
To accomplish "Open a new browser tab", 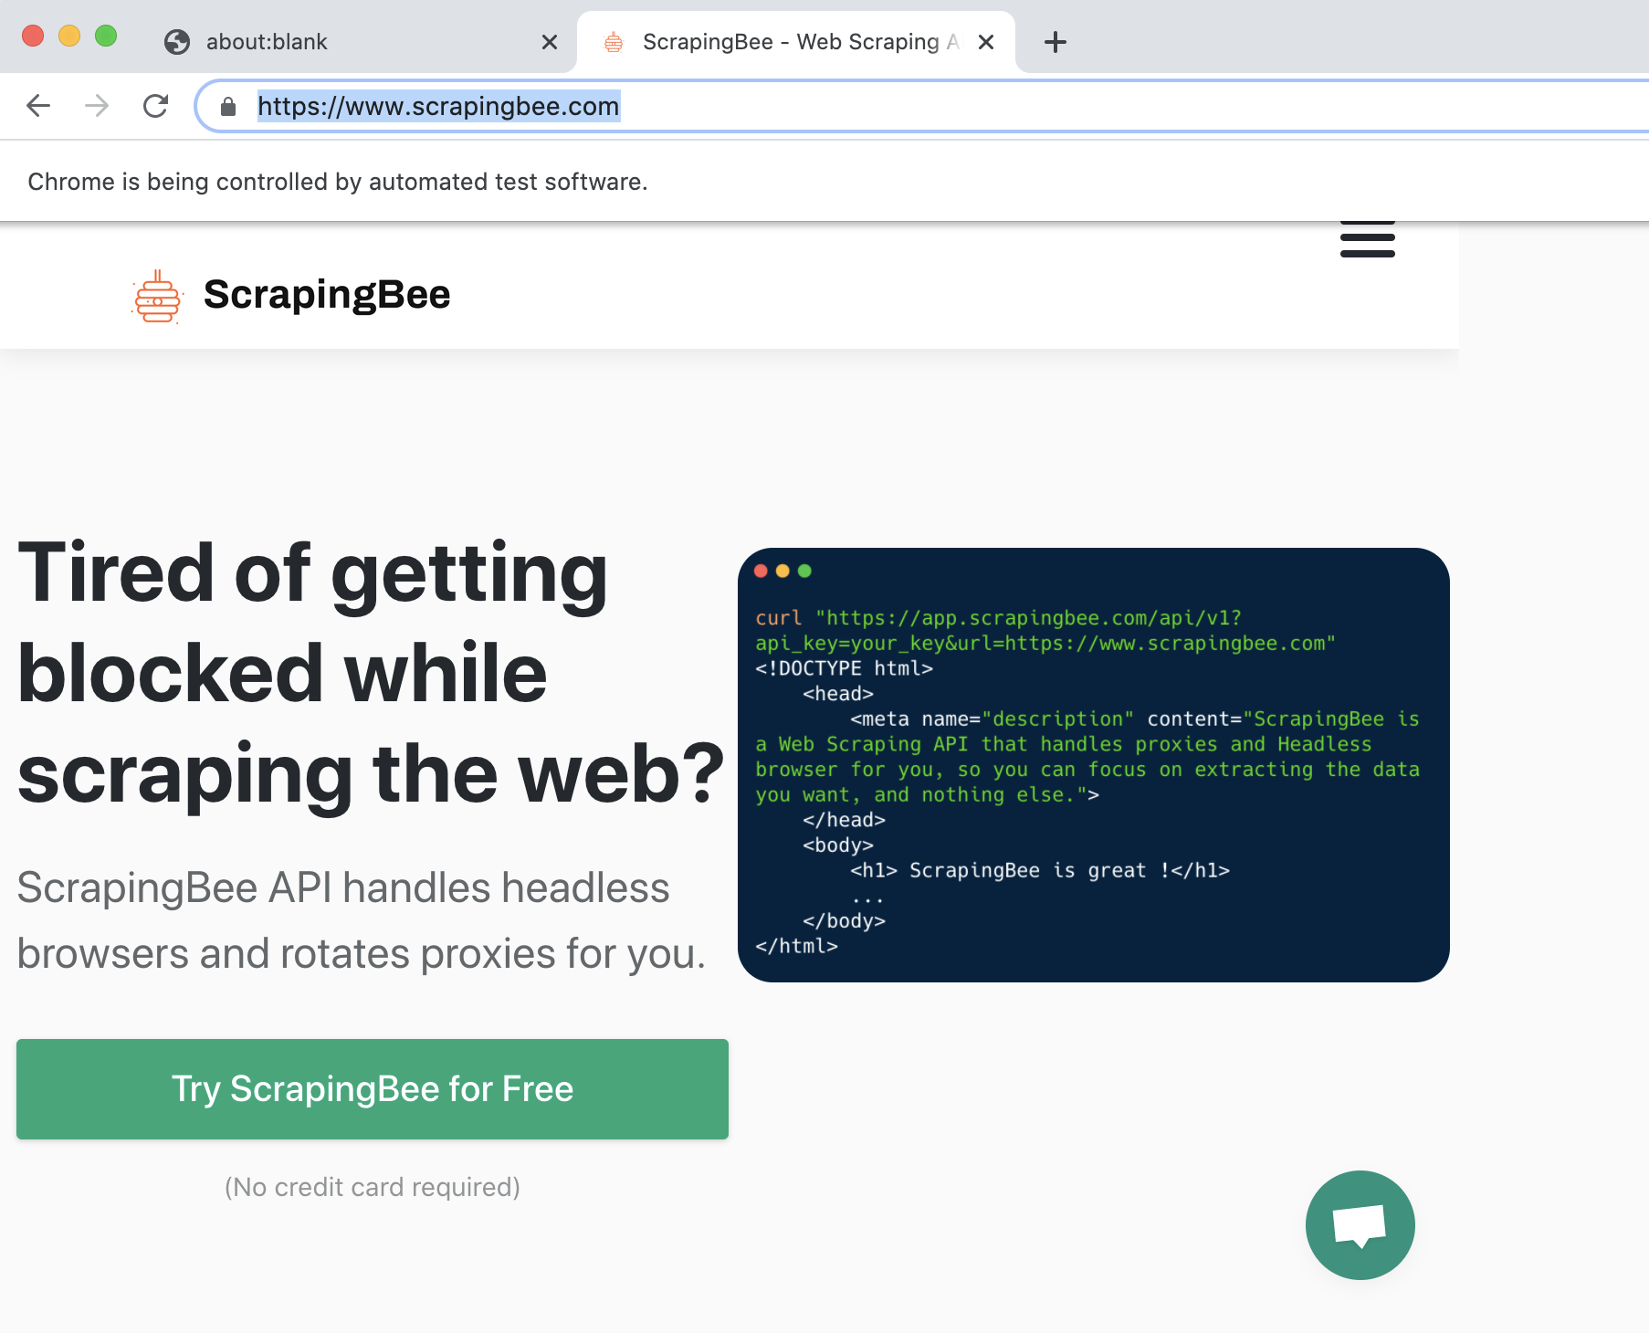I will (1055, 41).
